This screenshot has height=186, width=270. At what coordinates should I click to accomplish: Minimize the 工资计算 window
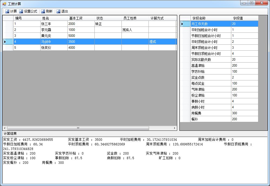(x=244, y=3)
